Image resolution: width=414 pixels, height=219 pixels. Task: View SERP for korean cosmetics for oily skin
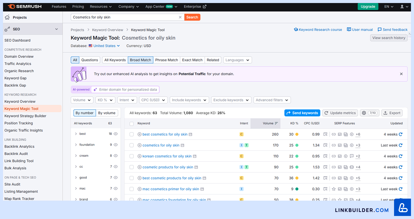[x=325, y=156]
